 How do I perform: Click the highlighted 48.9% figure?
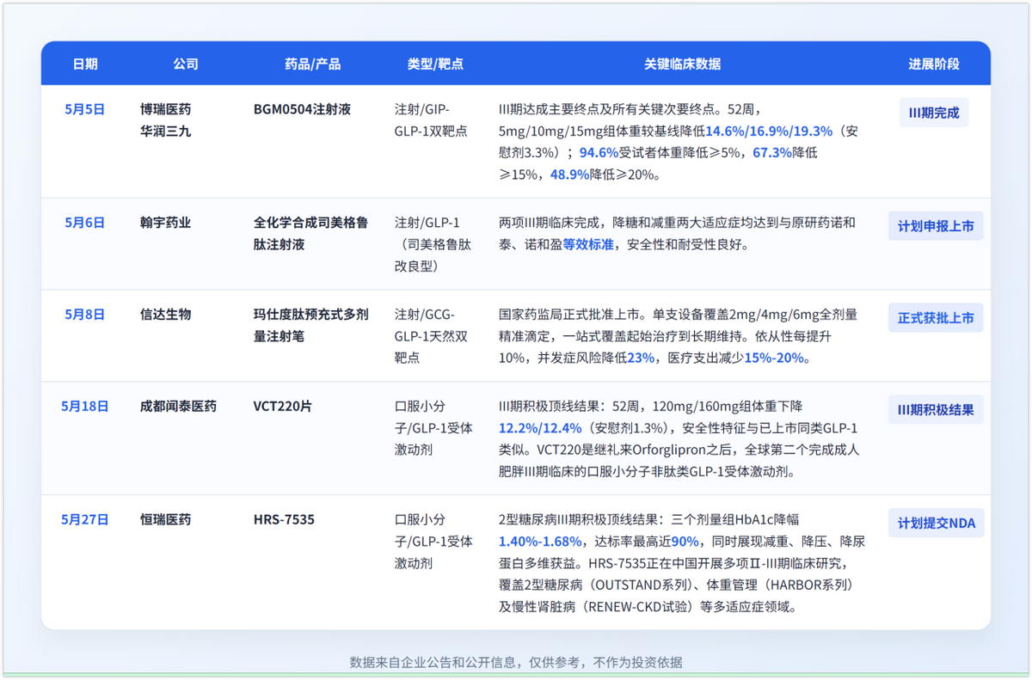569,175
